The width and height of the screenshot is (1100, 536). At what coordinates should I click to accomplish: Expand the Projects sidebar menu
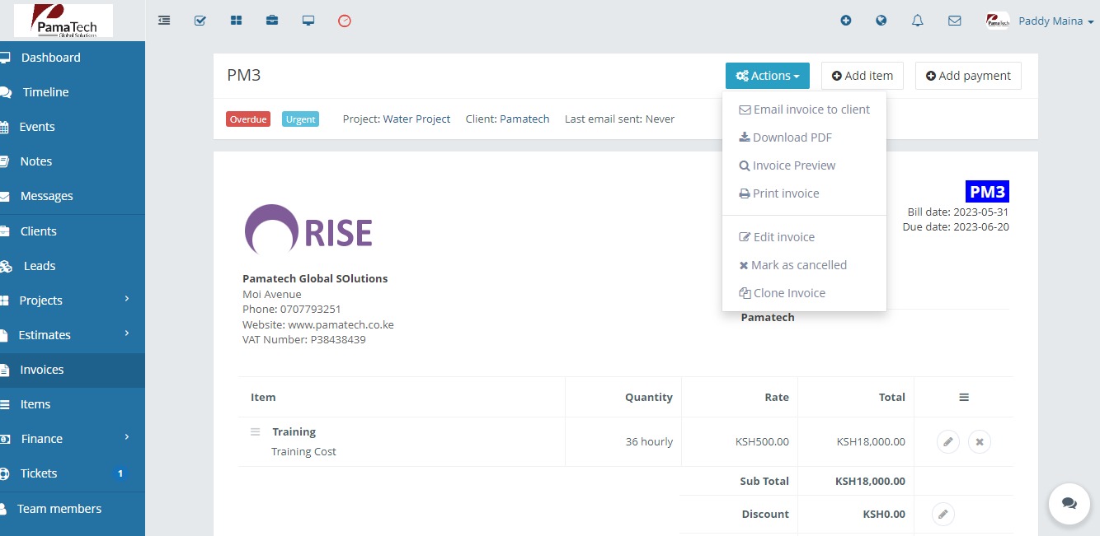click(73, 301)
